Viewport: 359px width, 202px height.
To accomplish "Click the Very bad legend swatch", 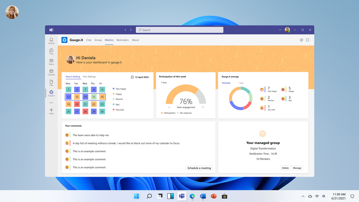I will click(113, 110).
